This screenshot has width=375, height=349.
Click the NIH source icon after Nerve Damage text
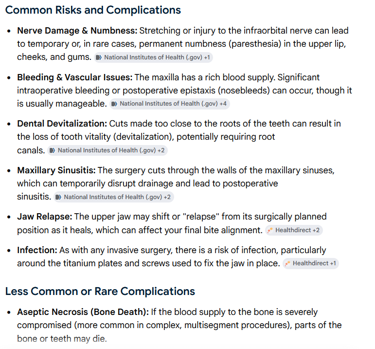[99, 57]
